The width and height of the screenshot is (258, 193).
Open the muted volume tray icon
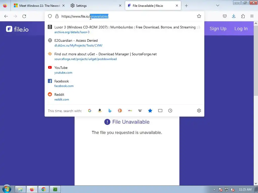point(233,189)
